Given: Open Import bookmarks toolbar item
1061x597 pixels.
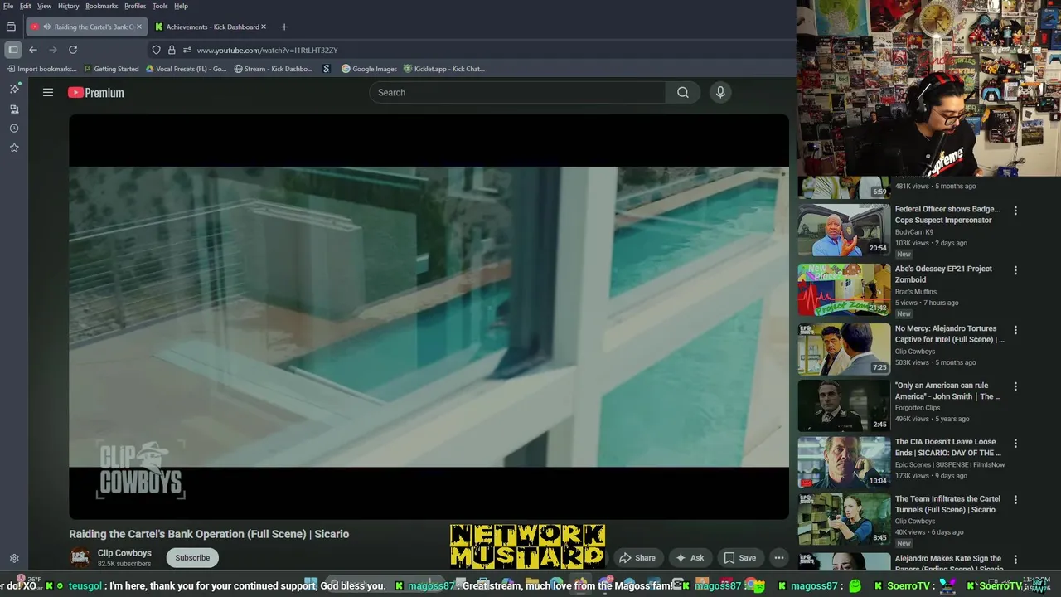Looking at the screenshot, I should (41, 69).
